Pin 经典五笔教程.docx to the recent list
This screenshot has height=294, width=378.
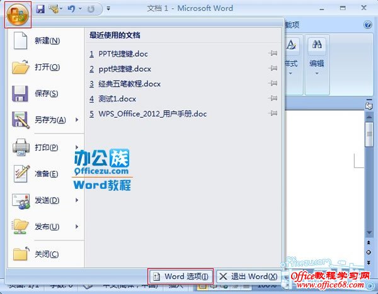coord(273,83)
